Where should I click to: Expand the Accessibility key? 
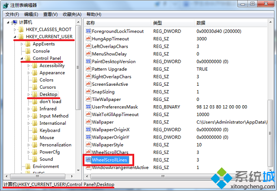pyautogui.click(x=29, y=66)
